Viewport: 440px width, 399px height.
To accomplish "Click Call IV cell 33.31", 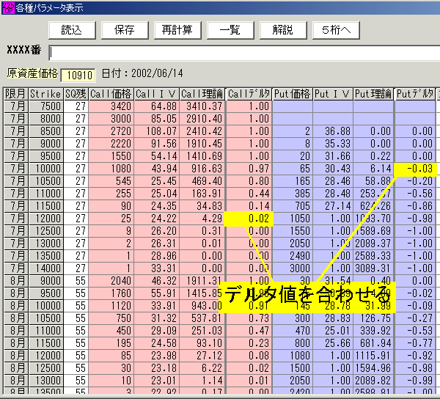I will pos(157,268).
